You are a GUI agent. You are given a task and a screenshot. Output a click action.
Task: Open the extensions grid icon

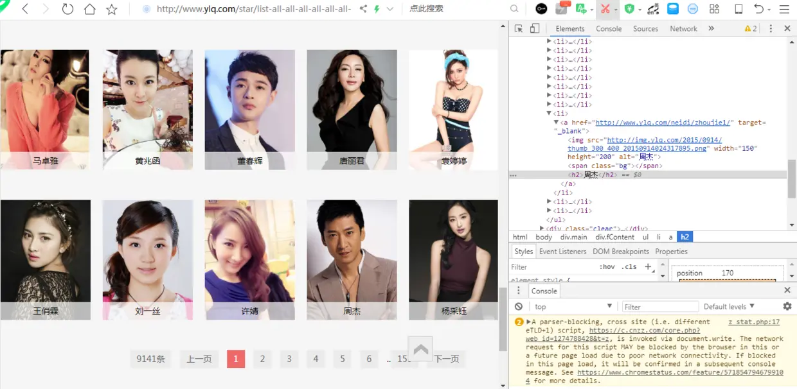coord(714,9)
